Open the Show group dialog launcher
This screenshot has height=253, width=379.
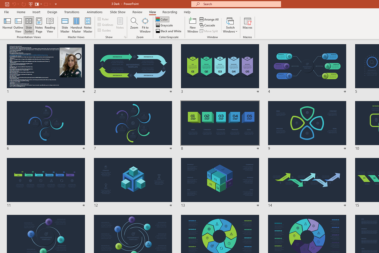click(x=125, y=37)
